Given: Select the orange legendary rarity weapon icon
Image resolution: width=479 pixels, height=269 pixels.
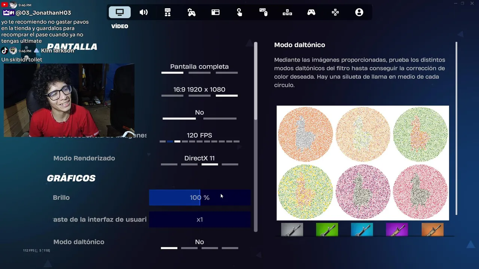Looking at the screenshot, I should tap(433, 230).
